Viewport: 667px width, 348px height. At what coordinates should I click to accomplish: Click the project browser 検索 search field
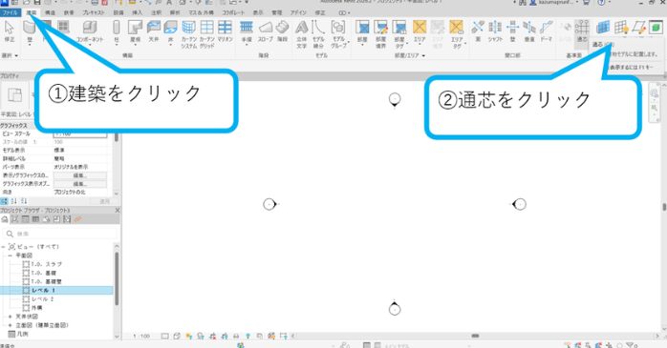[x=59, y=234]
